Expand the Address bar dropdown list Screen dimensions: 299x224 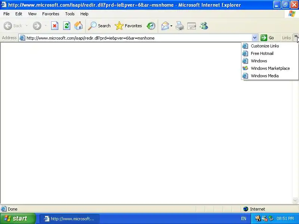point(255,38)
